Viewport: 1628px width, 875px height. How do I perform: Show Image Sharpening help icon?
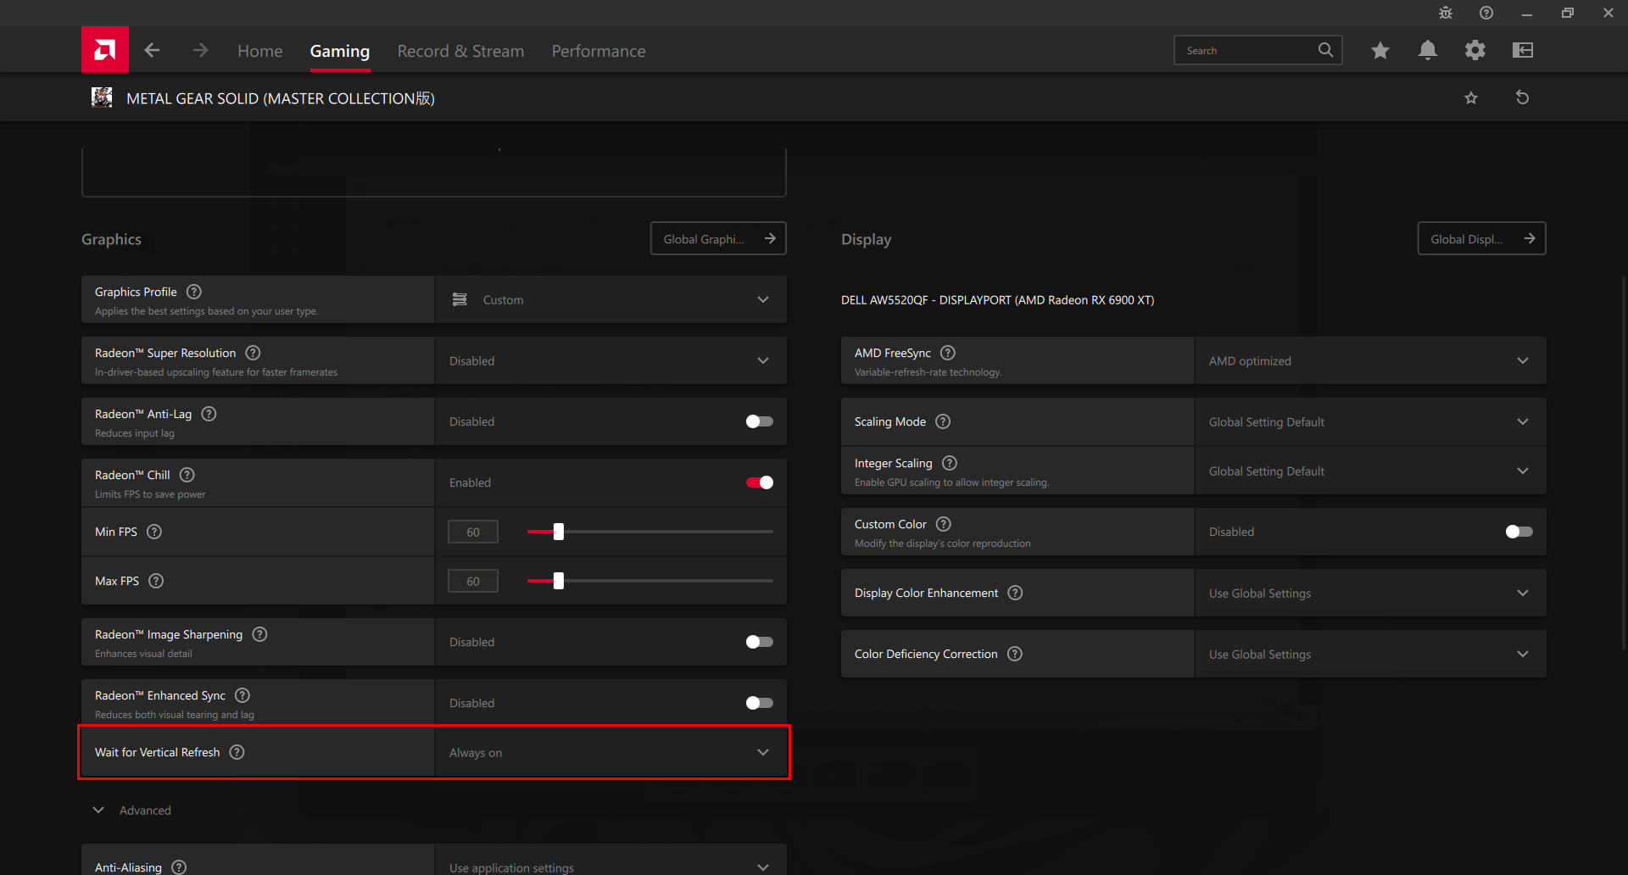(259, 634)
